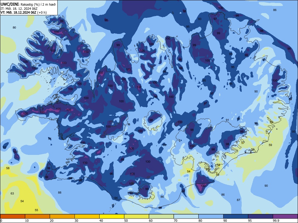Click the humidity value '57' on the map
This screenshot has height=223, width=298.
point(243,143)
